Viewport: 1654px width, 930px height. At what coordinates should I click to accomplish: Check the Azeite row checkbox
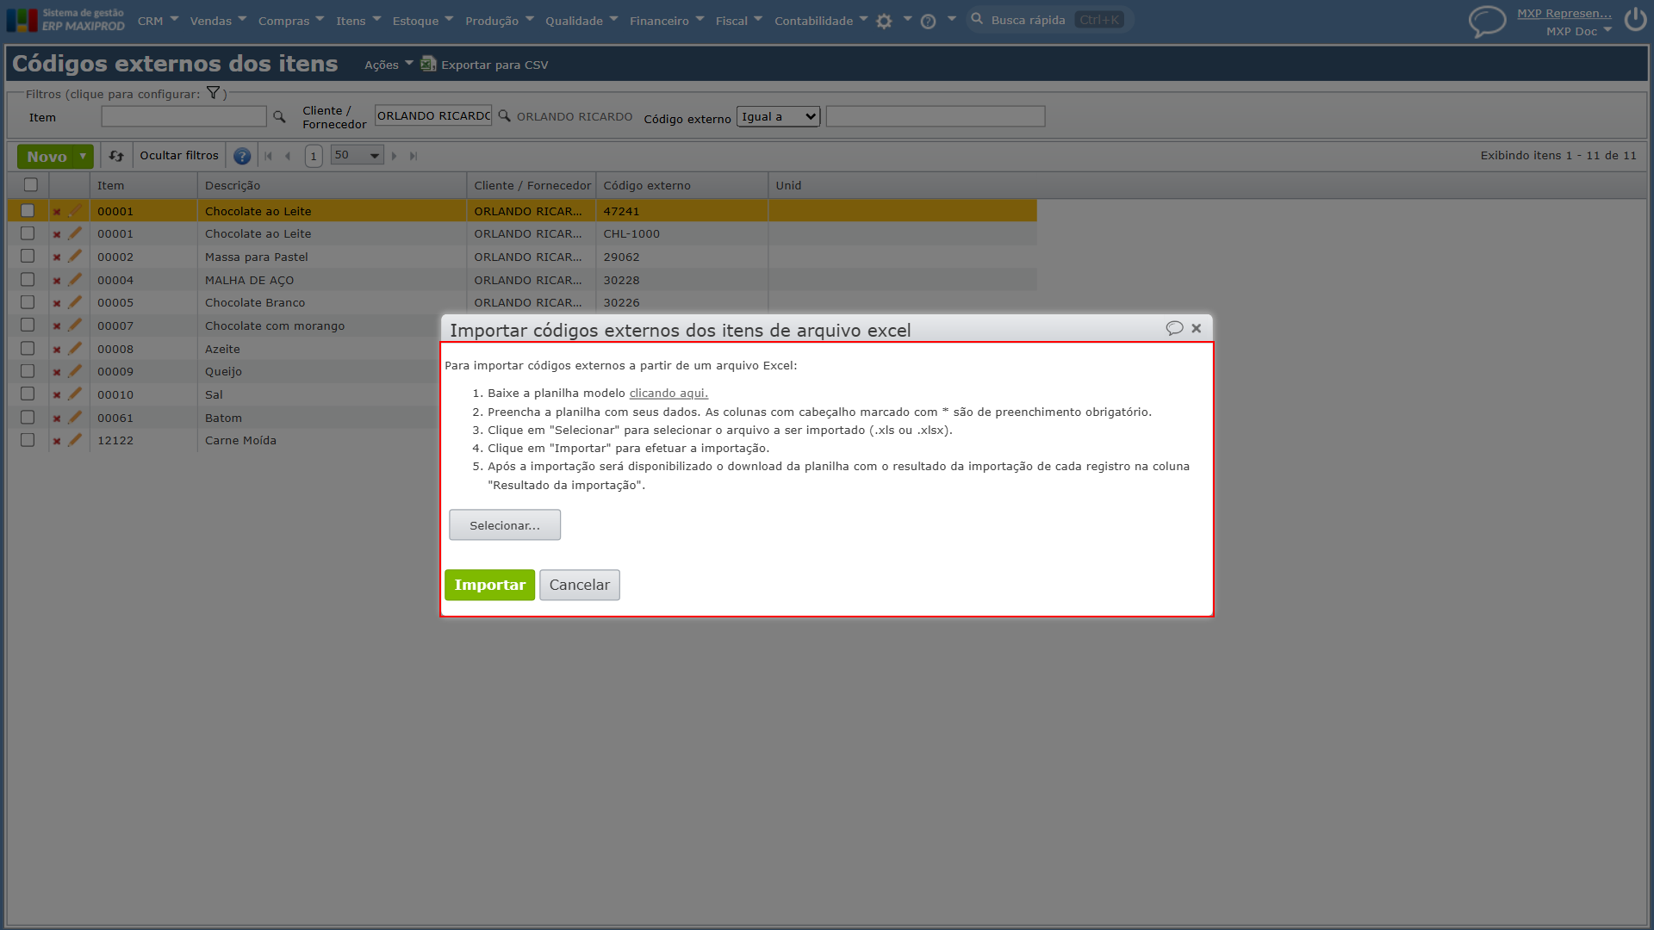[x=28, y=349]
